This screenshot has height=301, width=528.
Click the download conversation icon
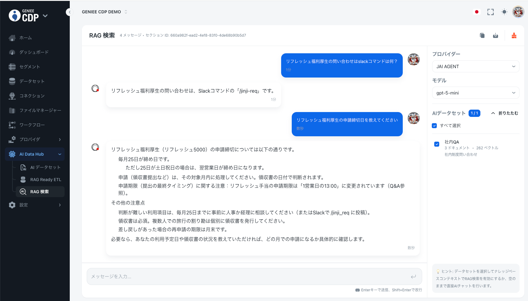click(495, 35)
